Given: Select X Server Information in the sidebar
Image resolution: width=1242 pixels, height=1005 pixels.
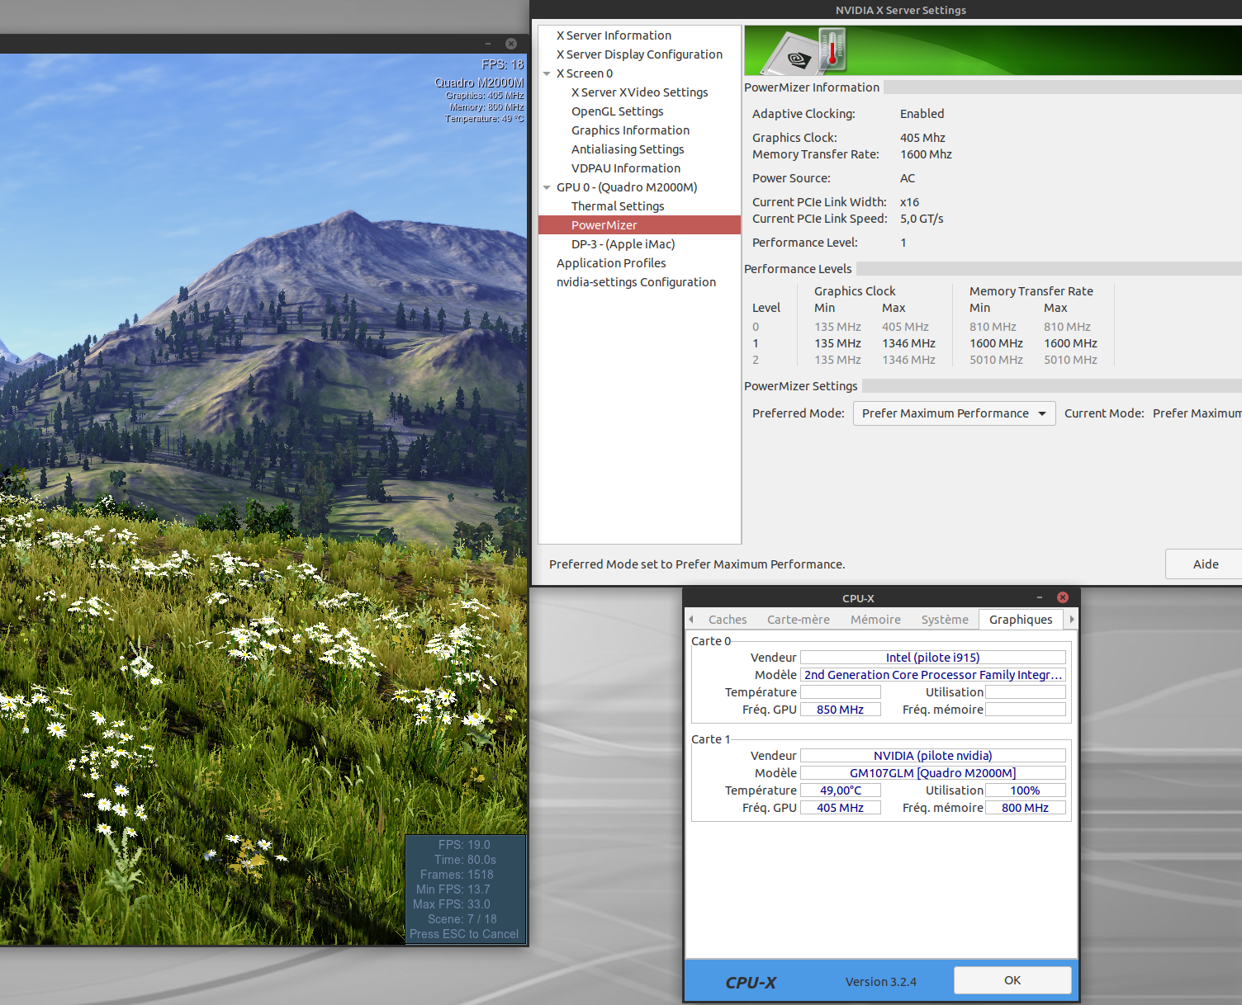Looking at the screenshot, I should point(614,35).
